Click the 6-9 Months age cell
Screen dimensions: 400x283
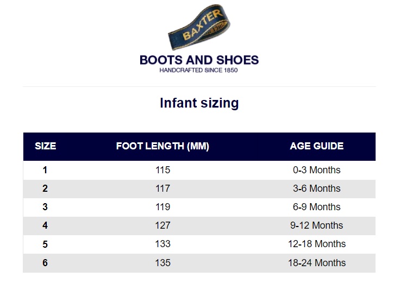pos(317,207)
